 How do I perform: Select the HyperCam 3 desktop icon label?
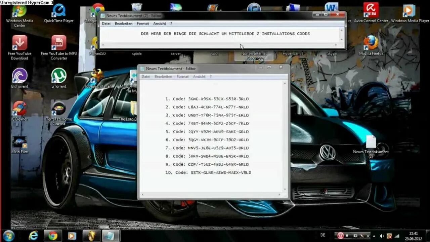[293, 54]
